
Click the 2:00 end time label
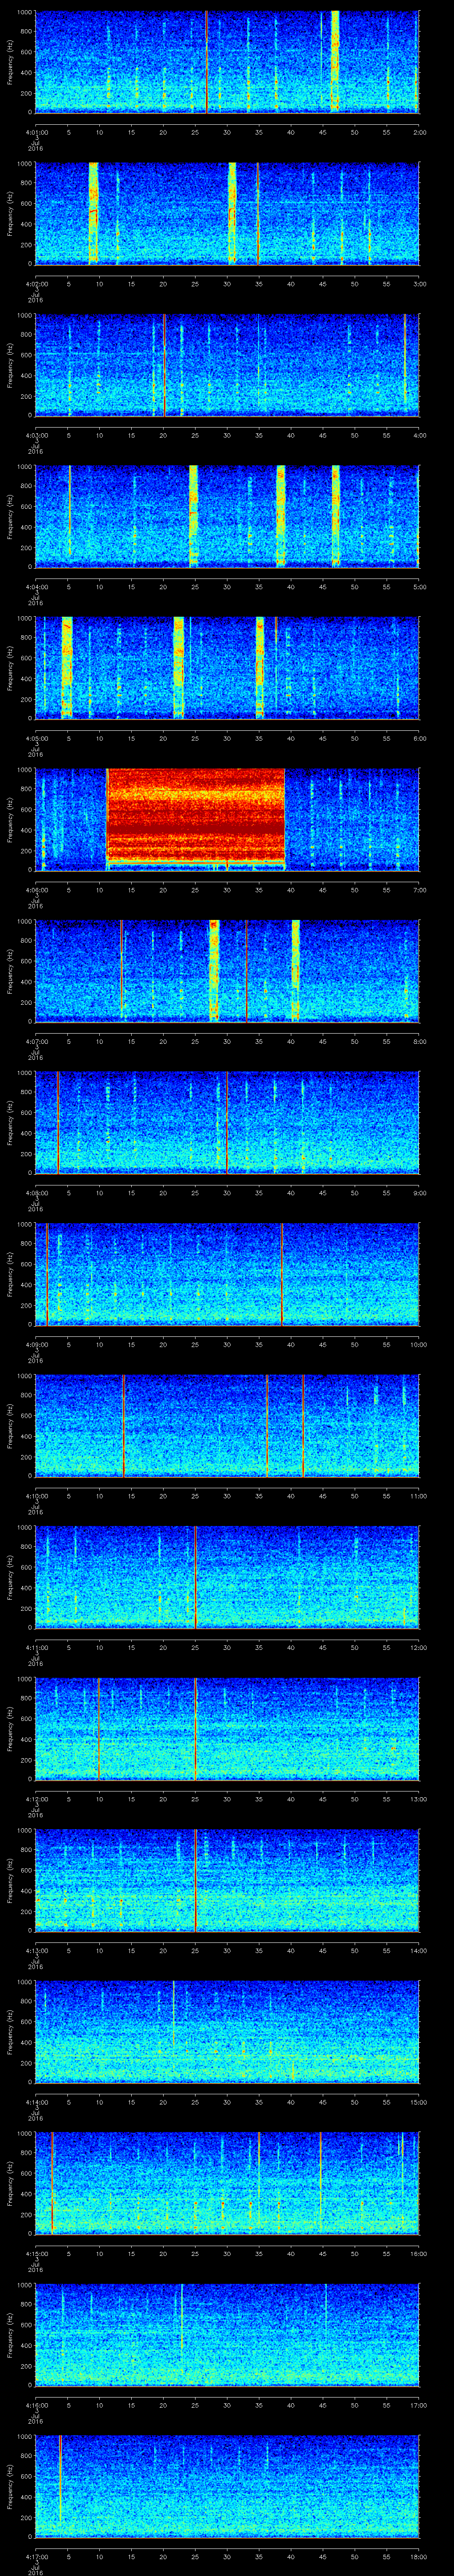419,132
